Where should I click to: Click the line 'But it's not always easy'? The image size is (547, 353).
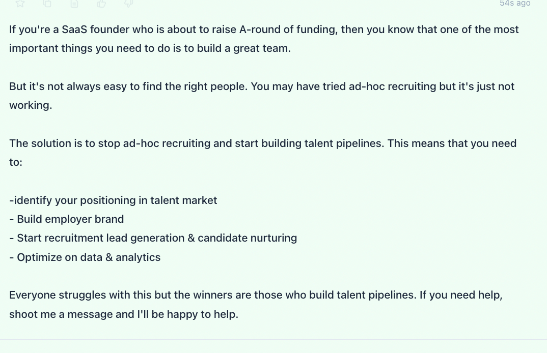[x=262, y=86]
